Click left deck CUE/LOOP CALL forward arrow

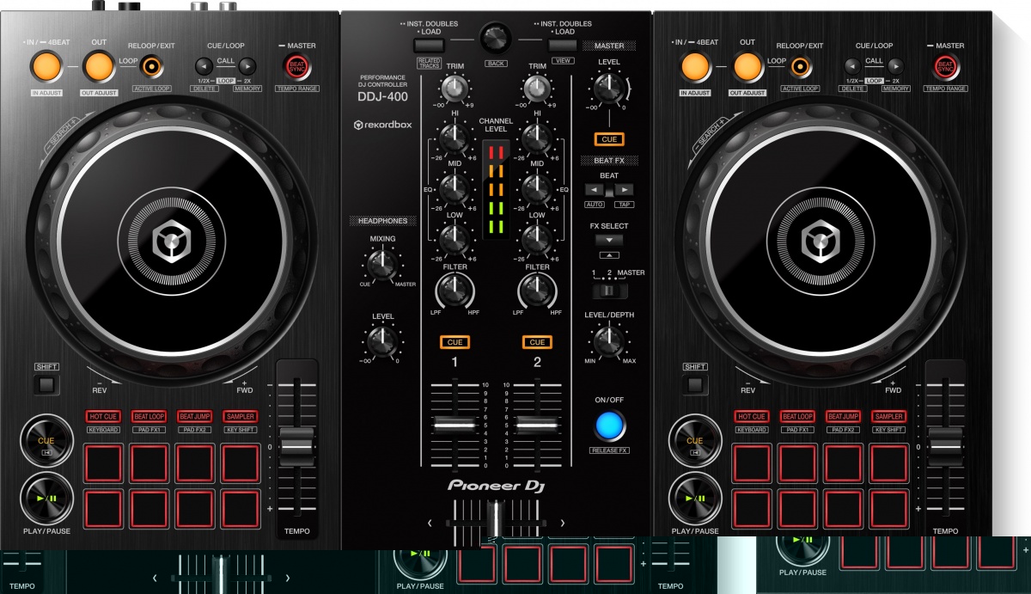click(247, 65)
